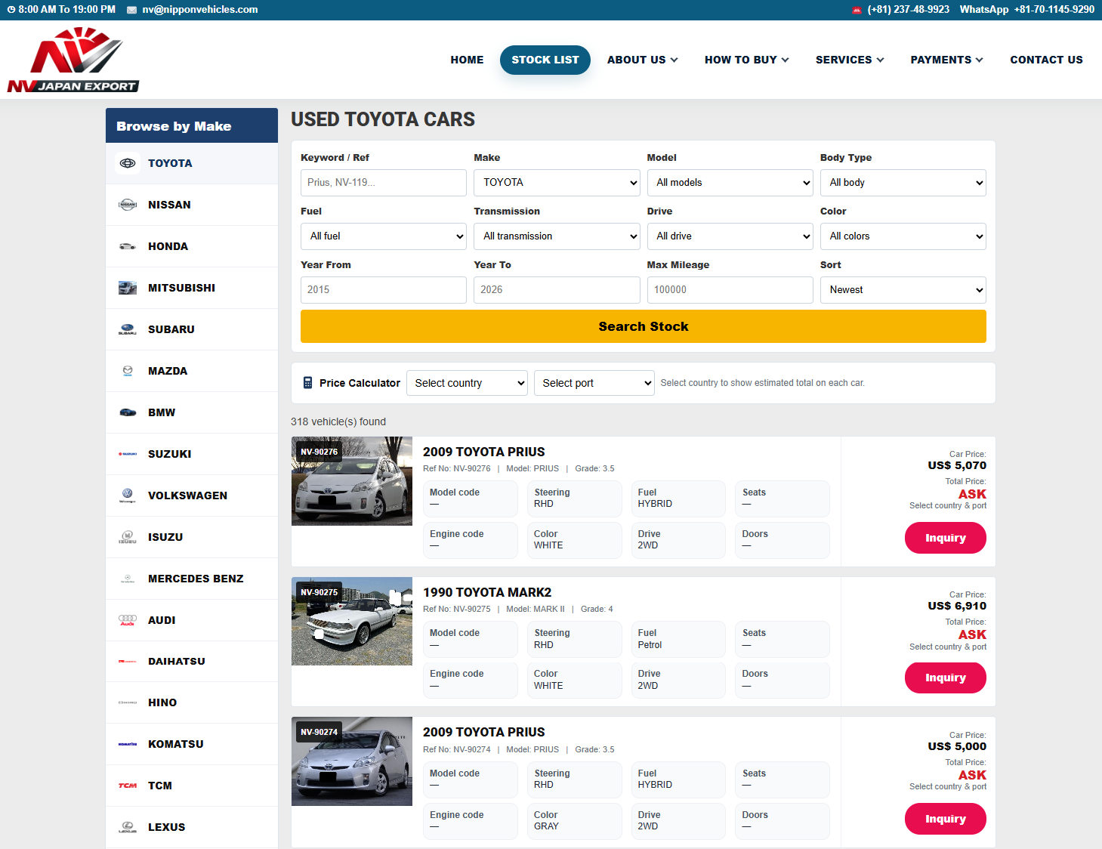Click Inquiry for NV-90276 Prius
The height and width of the screenshot is (849, 1102).
[946, 538]
